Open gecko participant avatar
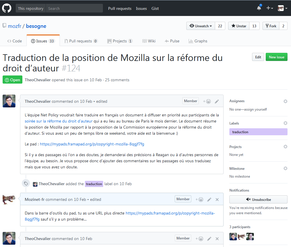This screenshot has height=247, width=291. 242,237
